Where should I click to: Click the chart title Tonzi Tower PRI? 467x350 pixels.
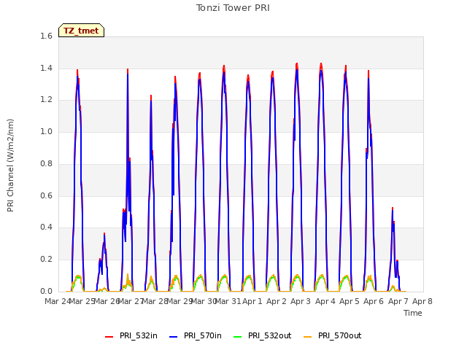[233, 8]
